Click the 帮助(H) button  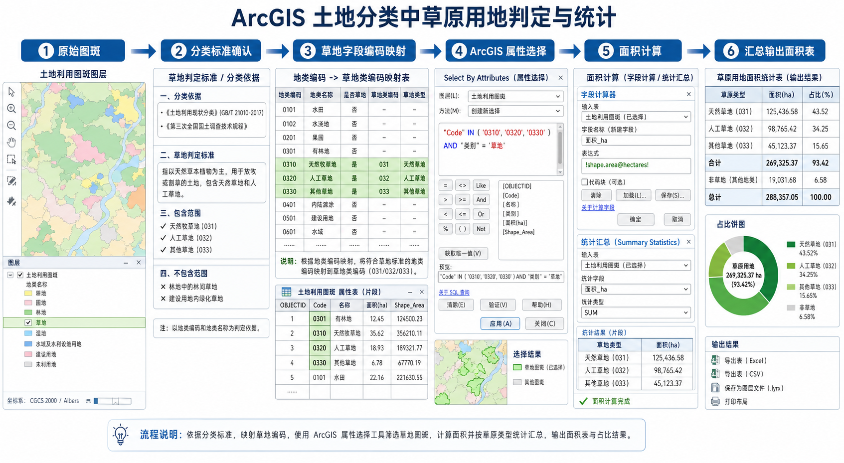(541, 305)
